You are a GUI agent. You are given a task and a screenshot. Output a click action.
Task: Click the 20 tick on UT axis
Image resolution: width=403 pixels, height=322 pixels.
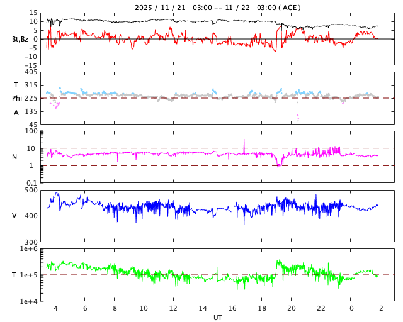point(292,309)
